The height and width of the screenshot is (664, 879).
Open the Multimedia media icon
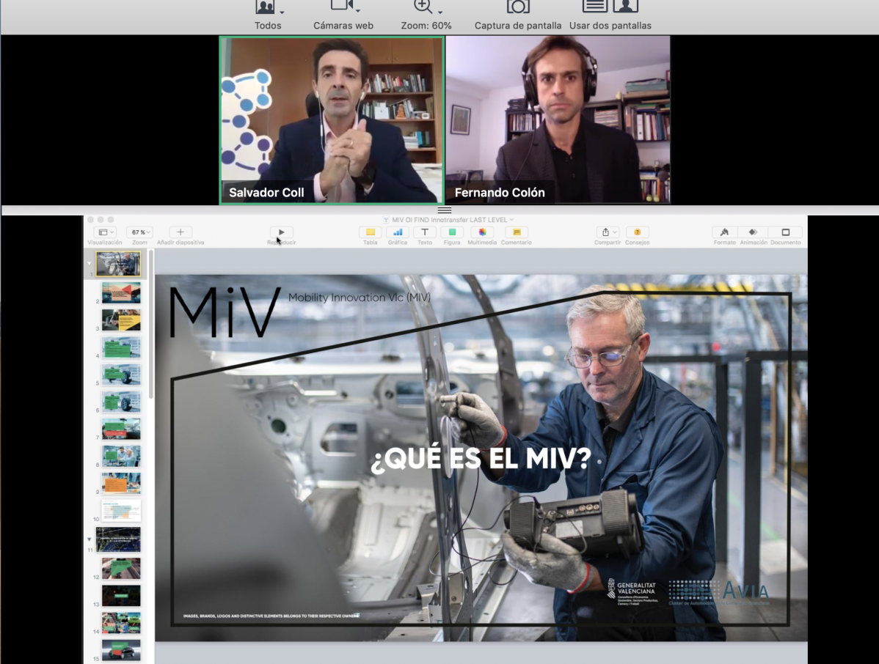[x=482, y=232]
